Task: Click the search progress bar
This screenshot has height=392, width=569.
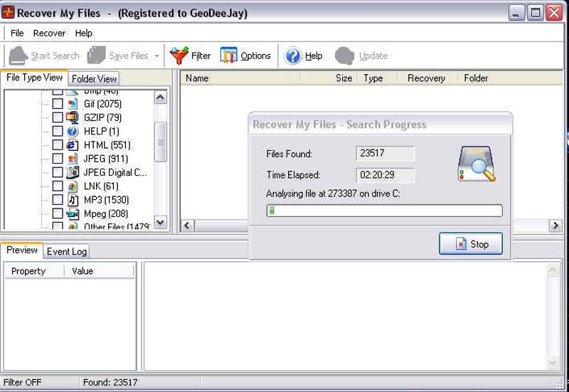Action: [384, 211]
